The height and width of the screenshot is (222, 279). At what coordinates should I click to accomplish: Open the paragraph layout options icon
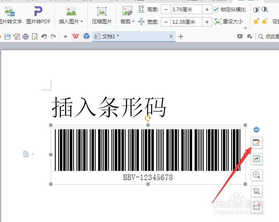click(26, 154)
